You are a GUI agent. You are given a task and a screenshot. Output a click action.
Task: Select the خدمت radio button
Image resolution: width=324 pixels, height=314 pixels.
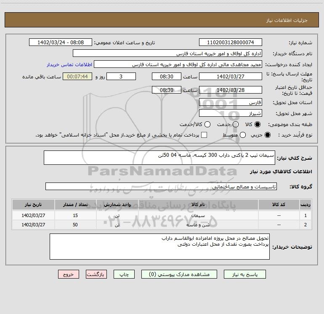coord(236,124)
